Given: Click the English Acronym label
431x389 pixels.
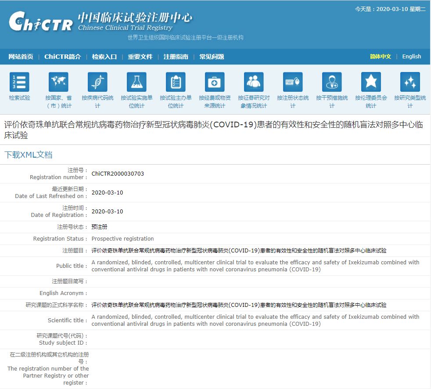Looking at the screenshot, I should 63,293.
